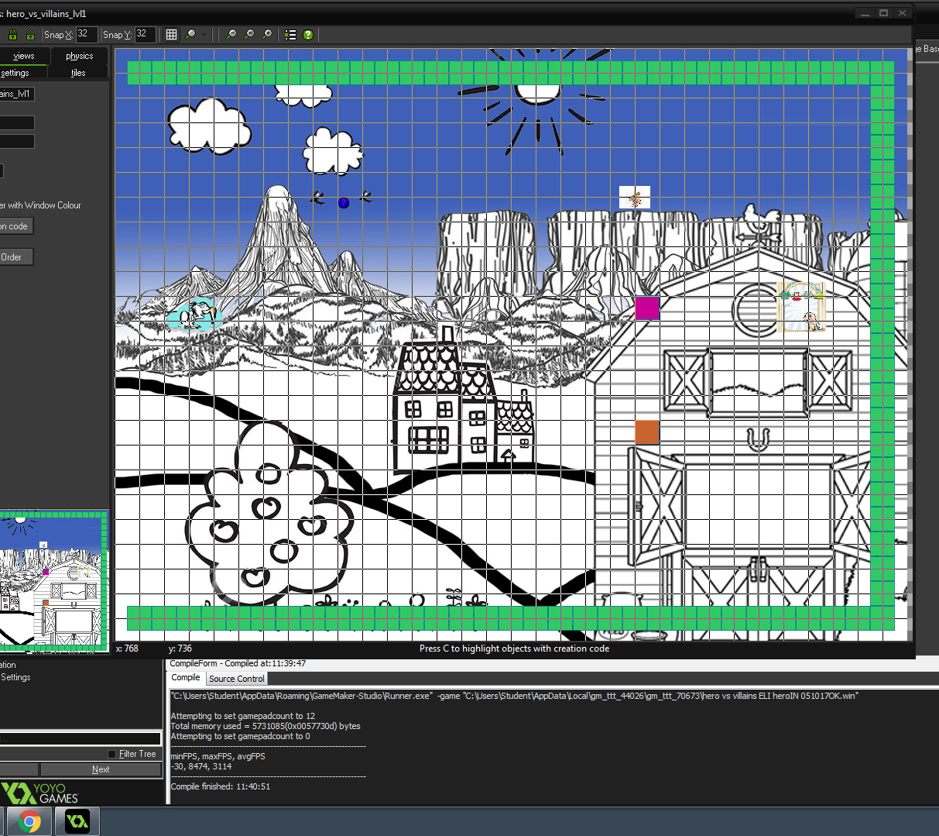Screen dimensions: 939x836
Task: Click the room minimap preview thumbnail
Action: (x=54, y=580)
